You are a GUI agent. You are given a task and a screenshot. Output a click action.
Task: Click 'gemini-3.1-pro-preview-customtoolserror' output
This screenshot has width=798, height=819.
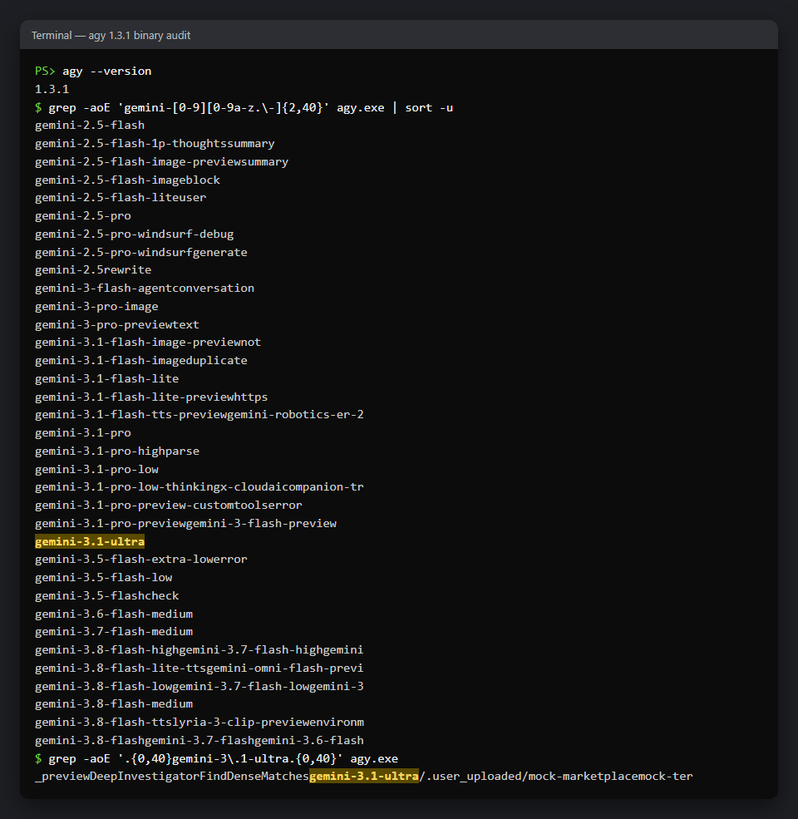(169, 505)
